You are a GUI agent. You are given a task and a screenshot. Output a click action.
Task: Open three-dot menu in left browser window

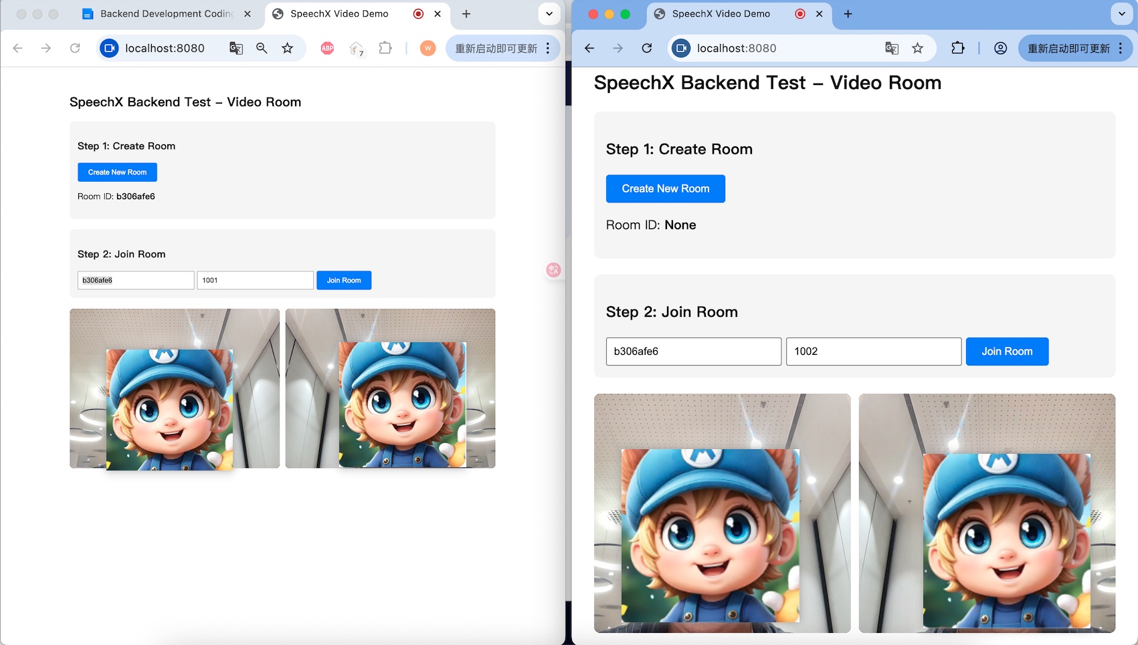click(548, 48)
